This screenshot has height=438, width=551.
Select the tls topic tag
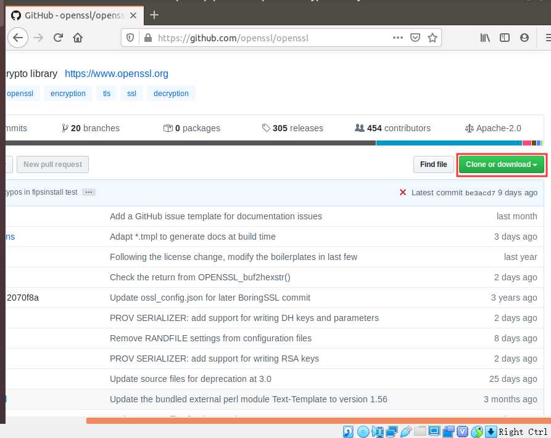pos(107,94)
